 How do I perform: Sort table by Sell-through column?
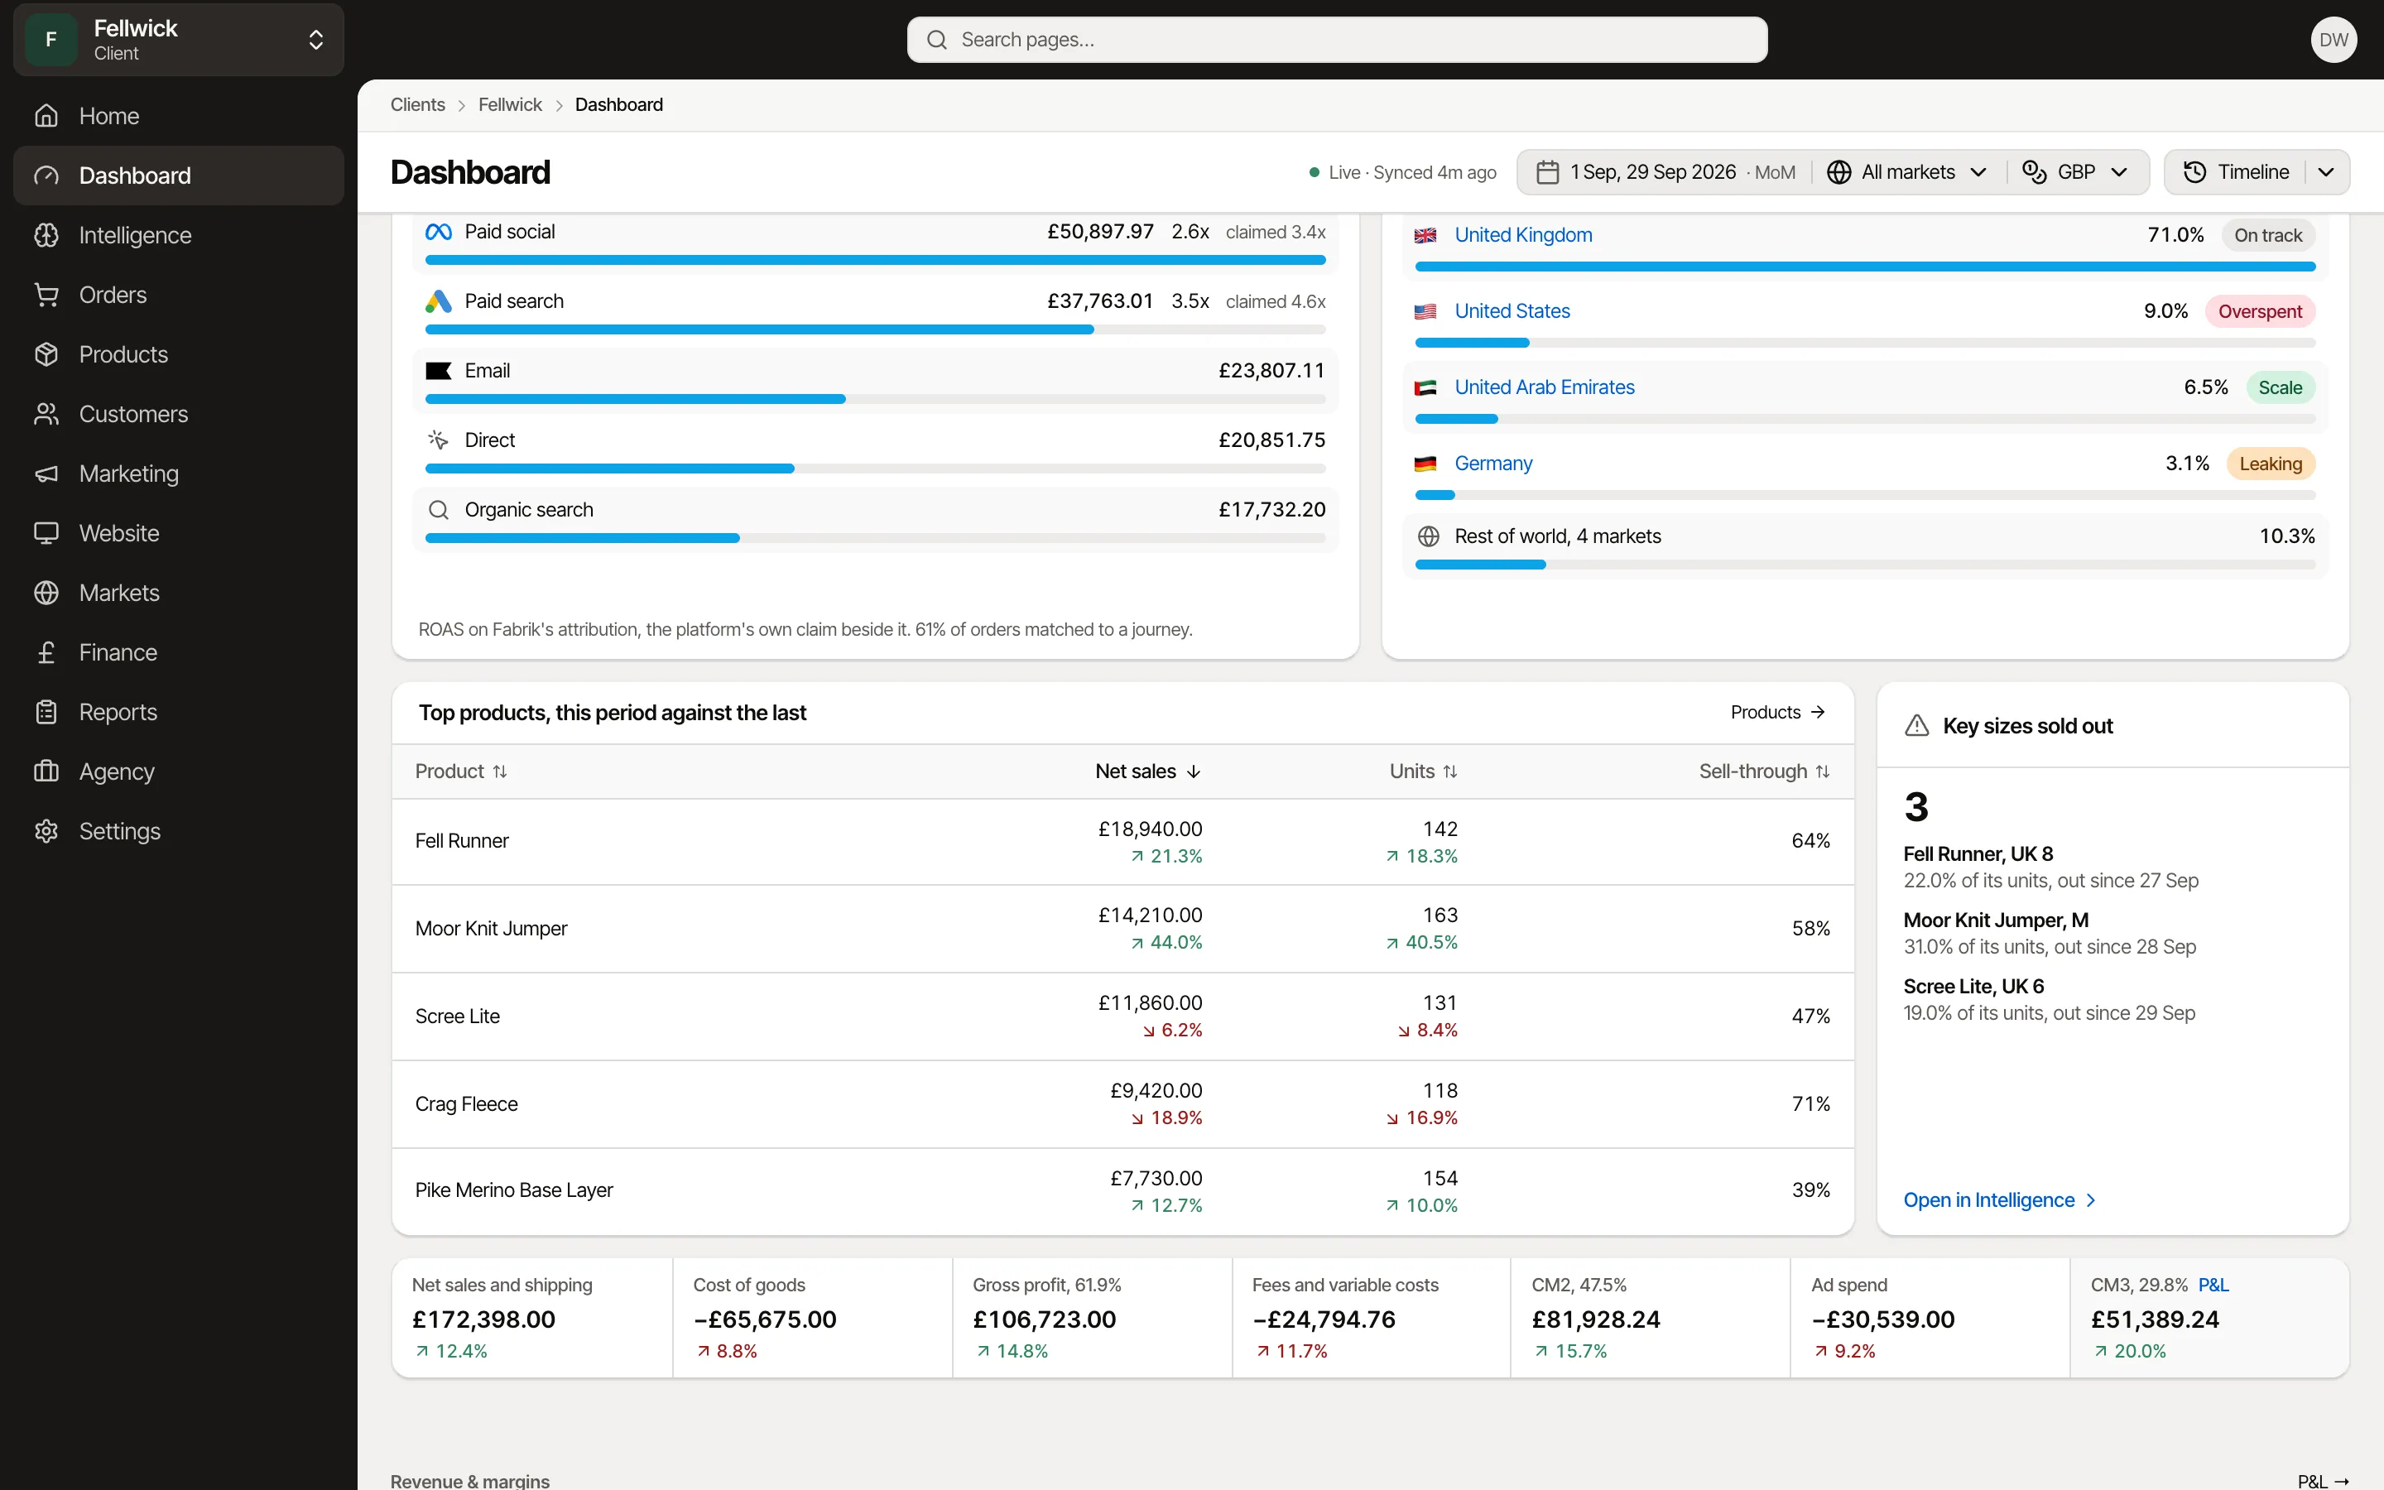(1763, 771)
